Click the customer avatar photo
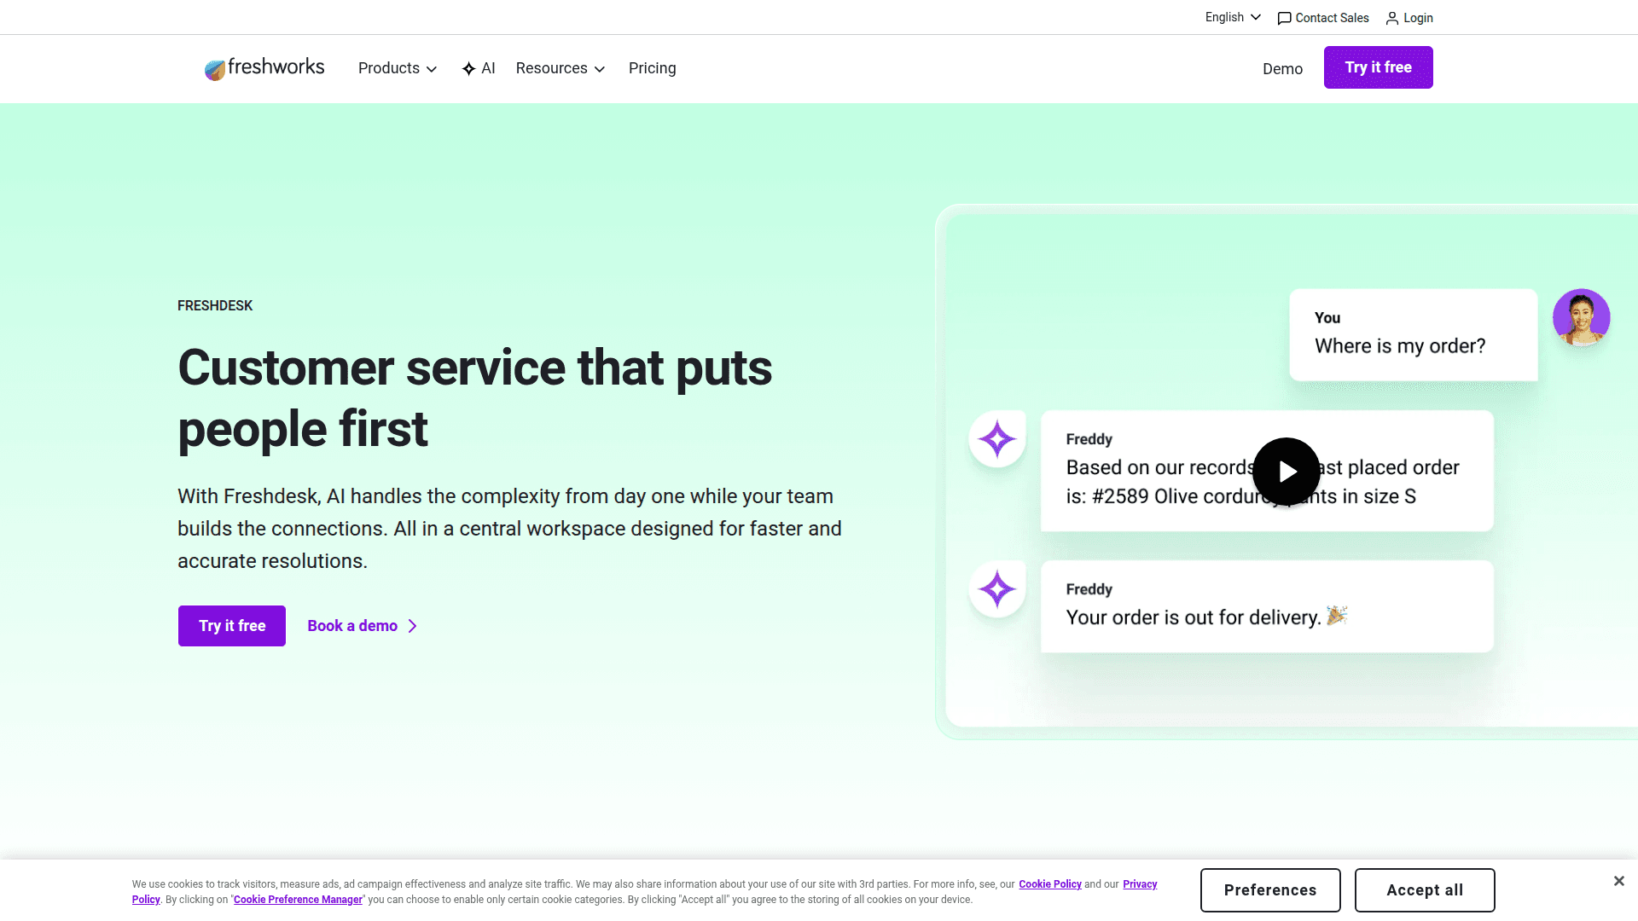This screenshot has height=921, width=1638. click(x=1581, y=317)
